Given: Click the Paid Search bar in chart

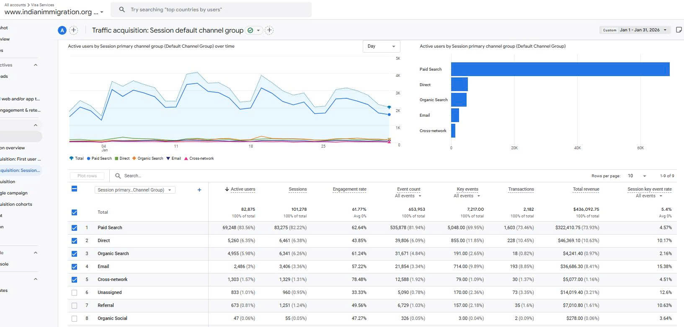Looking at the screenshot, I should point(560,69).
